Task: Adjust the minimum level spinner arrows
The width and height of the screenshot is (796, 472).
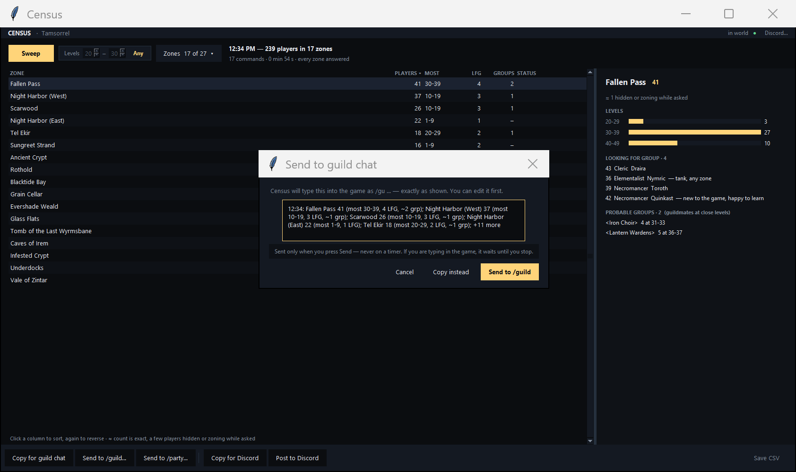Action: click(96, 53)
